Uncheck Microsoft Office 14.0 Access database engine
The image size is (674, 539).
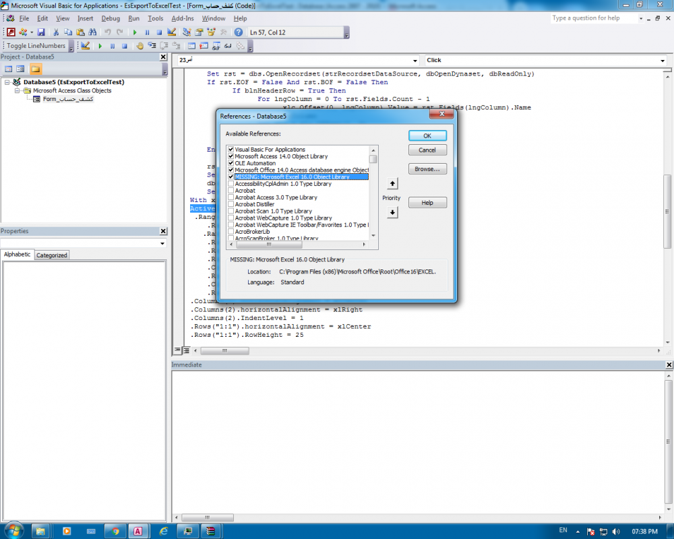pyautogui.click(x=231, y=170)
